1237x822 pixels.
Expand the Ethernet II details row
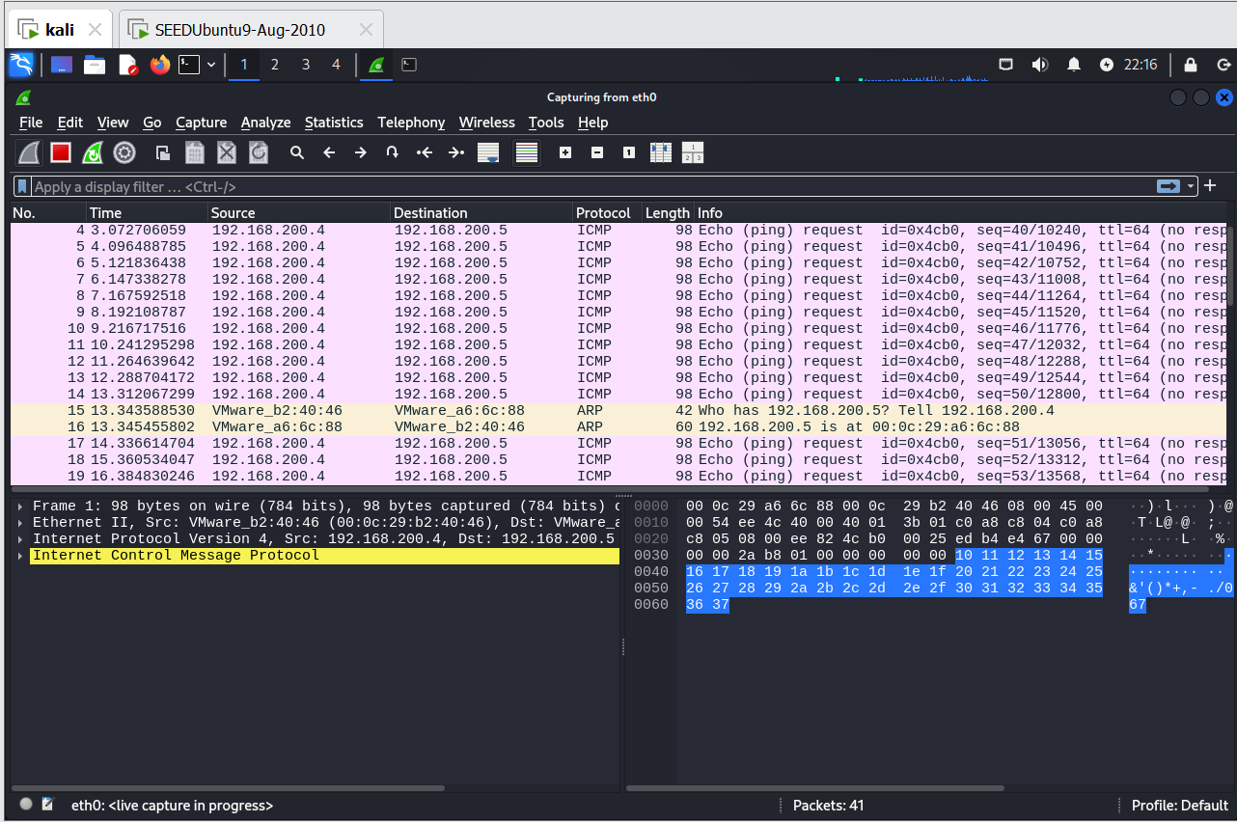pyautogui.click(x=19, y=523)
